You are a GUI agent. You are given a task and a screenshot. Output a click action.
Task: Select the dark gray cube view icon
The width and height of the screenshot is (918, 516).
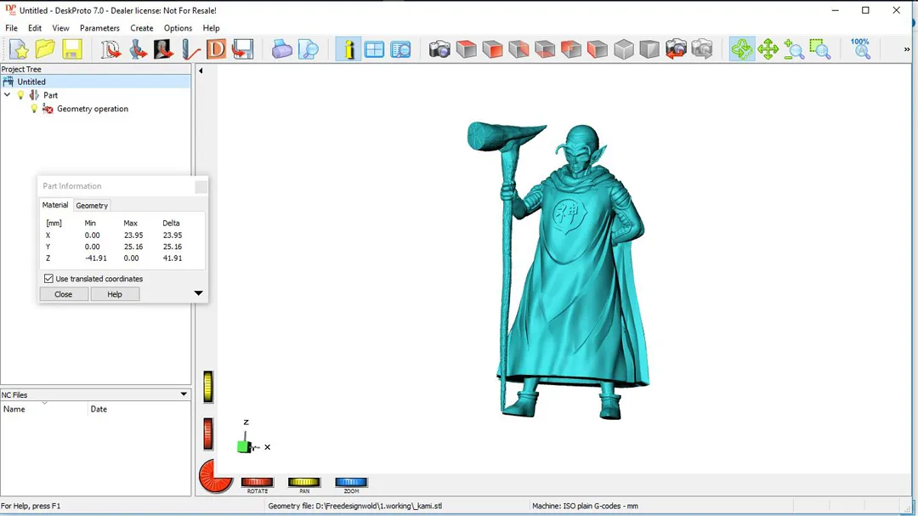(x=649, y=49)
